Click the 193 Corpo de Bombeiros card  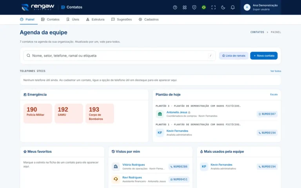click(100, 113)
